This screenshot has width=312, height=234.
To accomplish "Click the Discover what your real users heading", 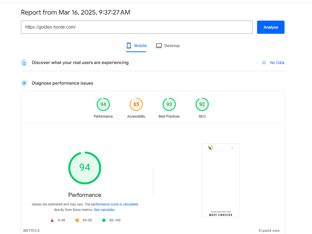I will point(80,63).
